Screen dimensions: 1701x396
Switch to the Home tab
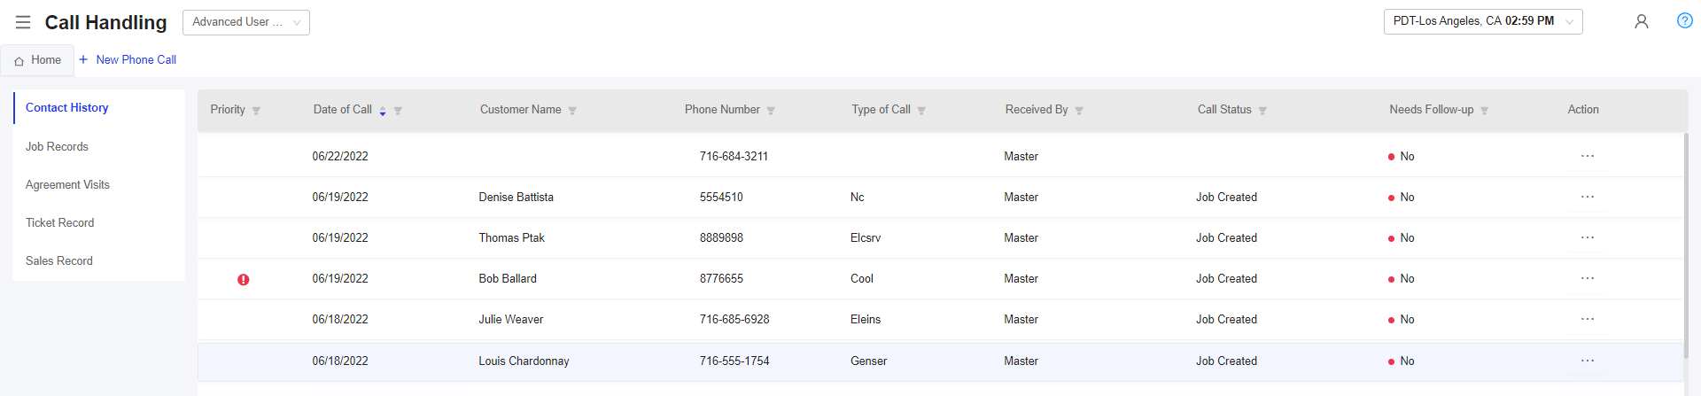click(x=38, y=60)
